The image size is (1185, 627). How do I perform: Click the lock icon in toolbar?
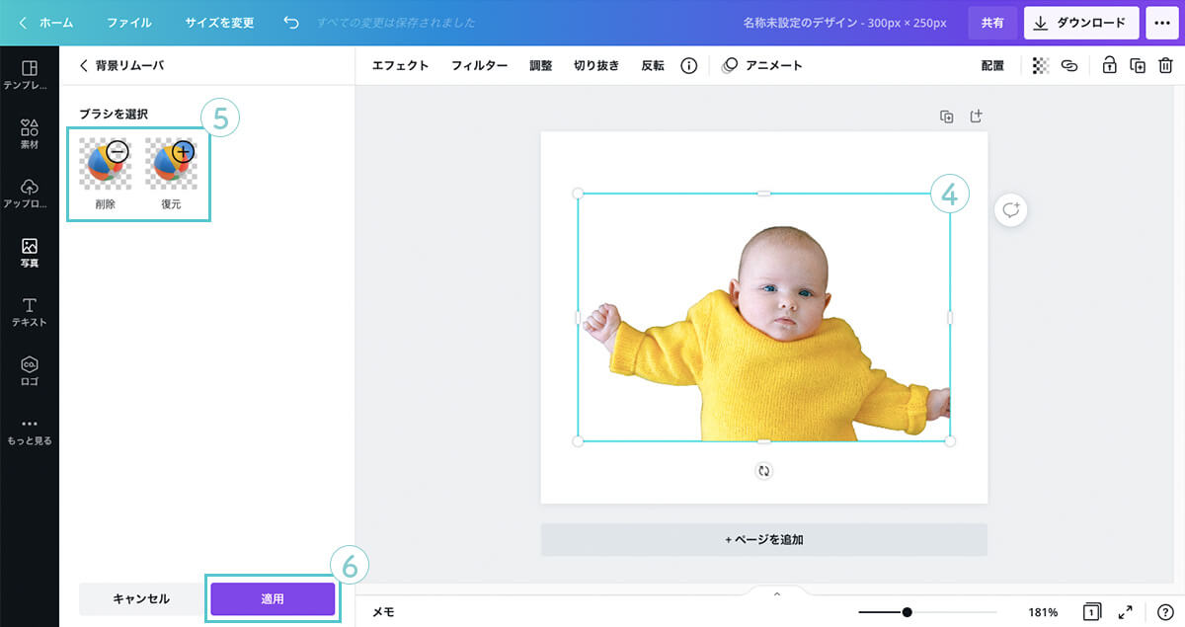tap(1109, 66)
